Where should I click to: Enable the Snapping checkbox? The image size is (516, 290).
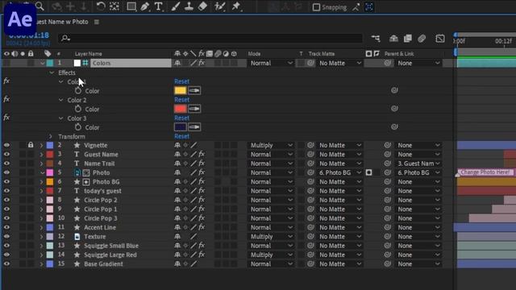pos(316,7)
